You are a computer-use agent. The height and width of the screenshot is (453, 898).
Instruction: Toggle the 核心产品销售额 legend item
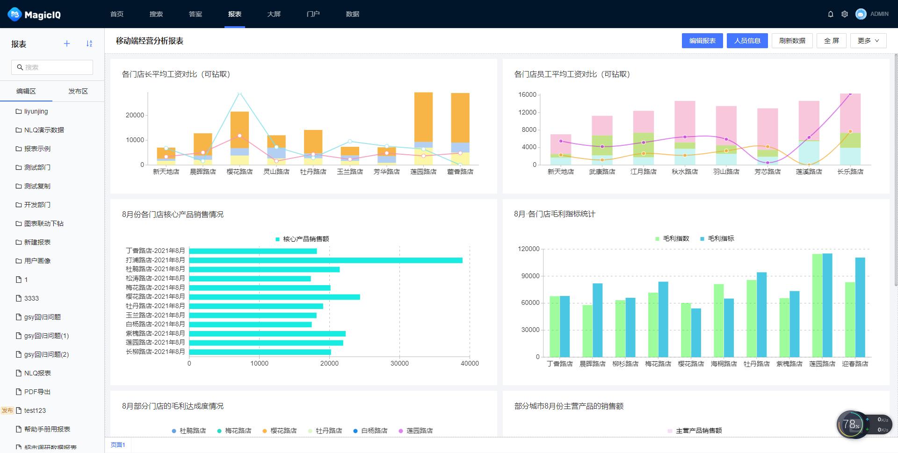(x=302, y=239)
